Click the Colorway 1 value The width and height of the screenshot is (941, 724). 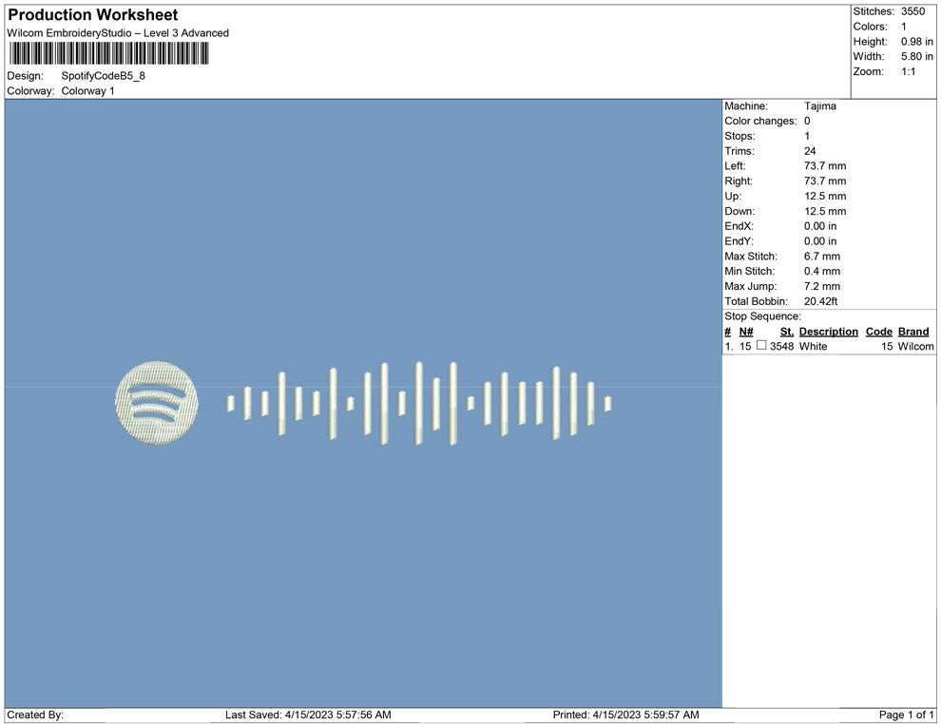[x=87, y=91]
